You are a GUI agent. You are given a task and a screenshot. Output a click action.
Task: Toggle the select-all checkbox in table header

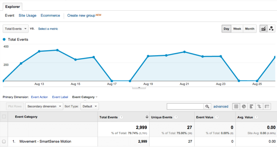pos(4,117)
